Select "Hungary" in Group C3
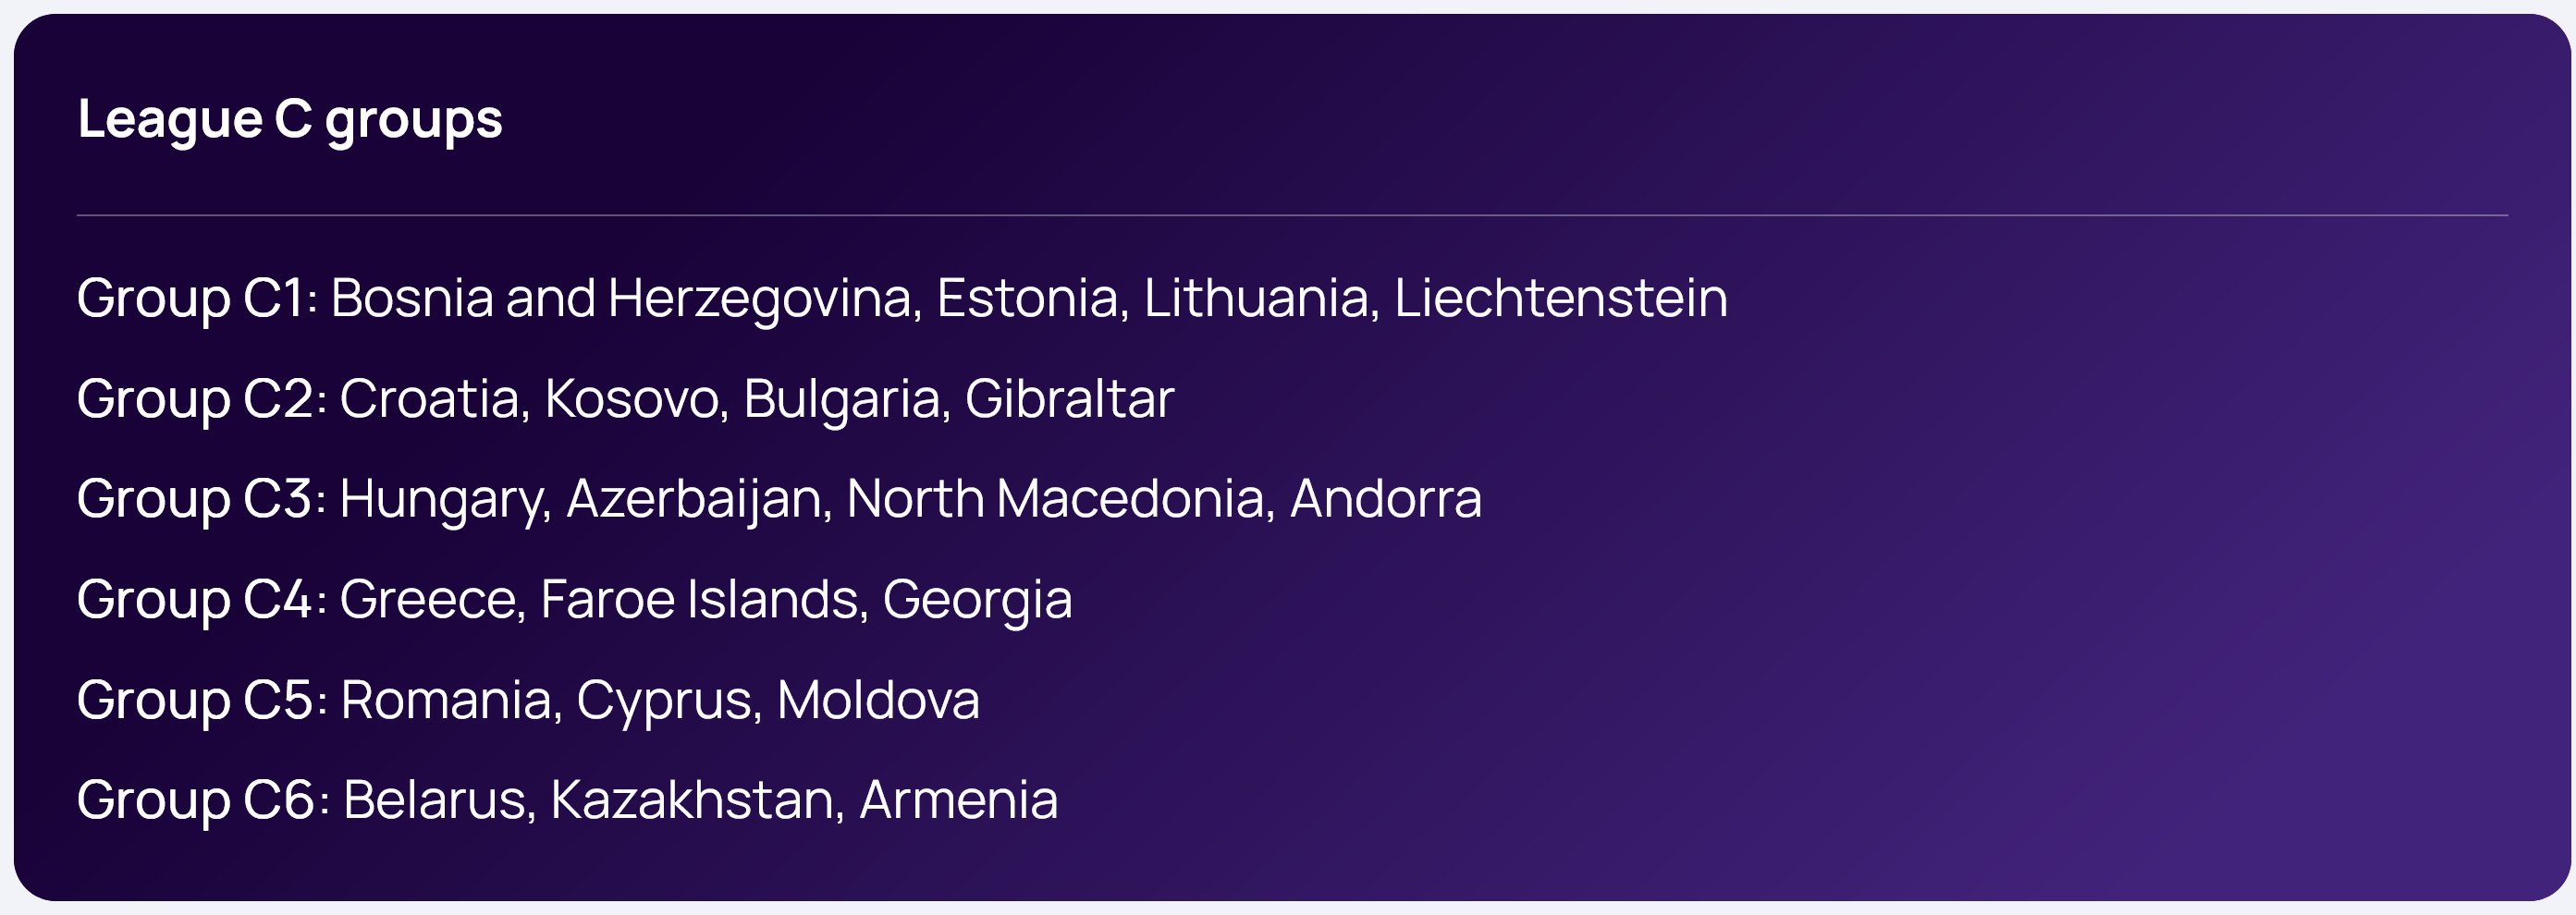This screenshot has height=915, width=2576. click(441, 500)
